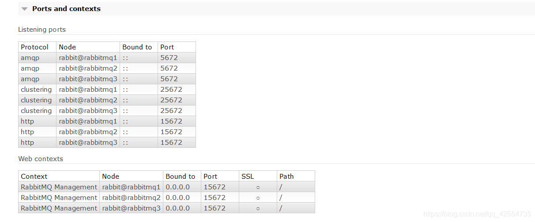Image resolution: width=535 pixels, height=222 pixels.
Task: Select the Web contexts section heading
Action: tap(41, 159)
